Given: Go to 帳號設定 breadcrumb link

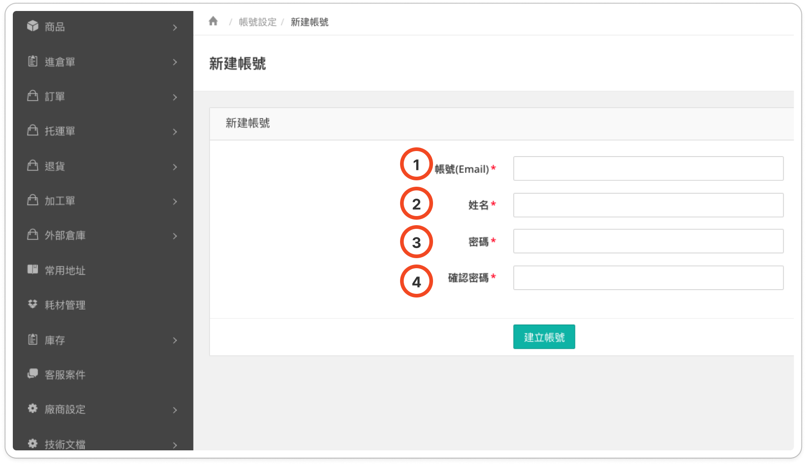Looking at the screenshot, I should pyautogui.click(x=258, y=22).
